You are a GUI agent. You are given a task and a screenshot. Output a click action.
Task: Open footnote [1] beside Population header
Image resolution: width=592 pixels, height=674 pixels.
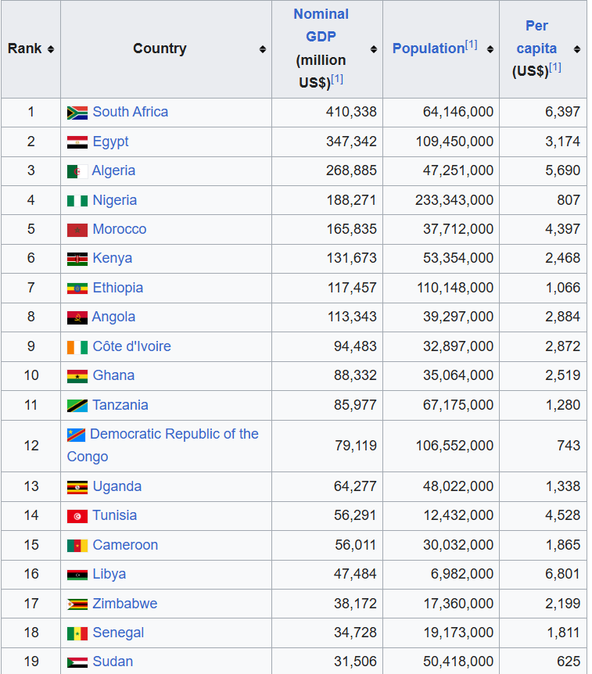[472, 45]
